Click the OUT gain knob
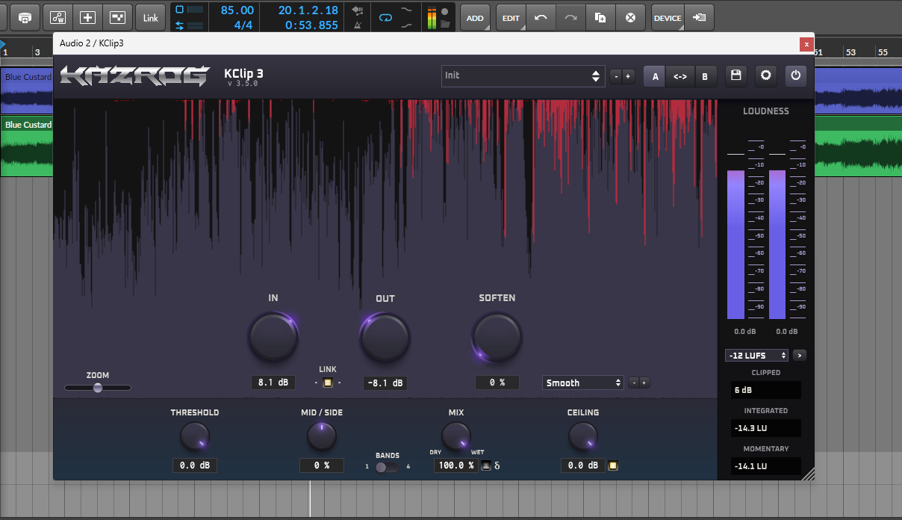This screenshot has width=902, height=520. pyautogui.click(x=385, y=337)
